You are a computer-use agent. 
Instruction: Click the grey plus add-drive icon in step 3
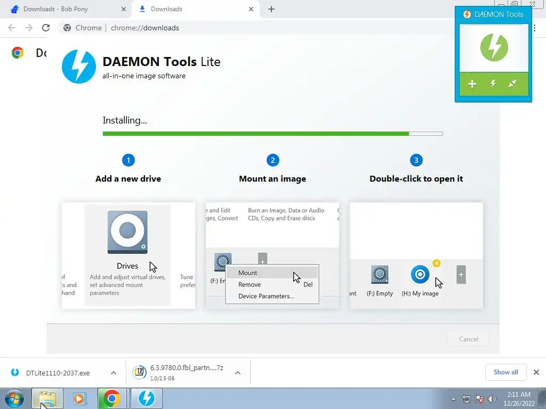461,275
